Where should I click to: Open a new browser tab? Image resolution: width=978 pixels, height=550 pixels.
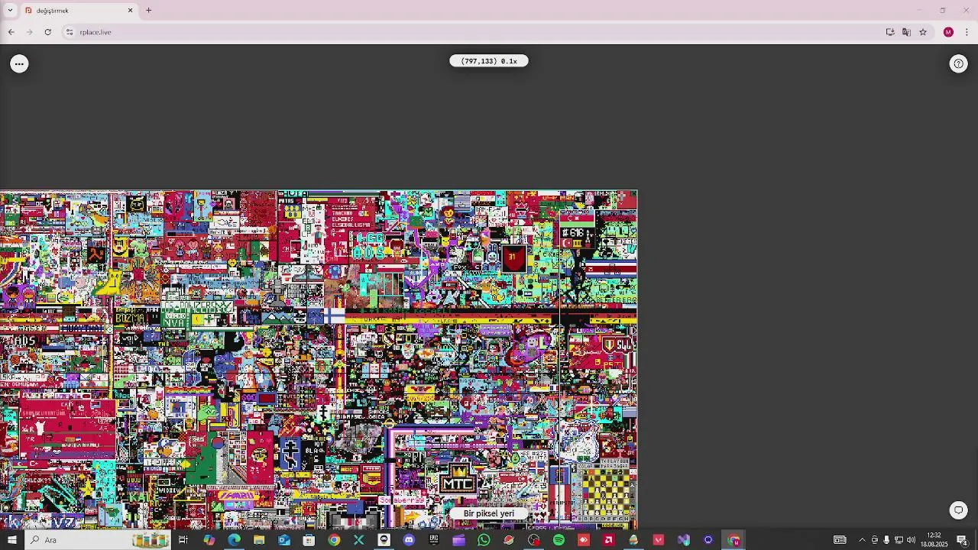(149, 11)
